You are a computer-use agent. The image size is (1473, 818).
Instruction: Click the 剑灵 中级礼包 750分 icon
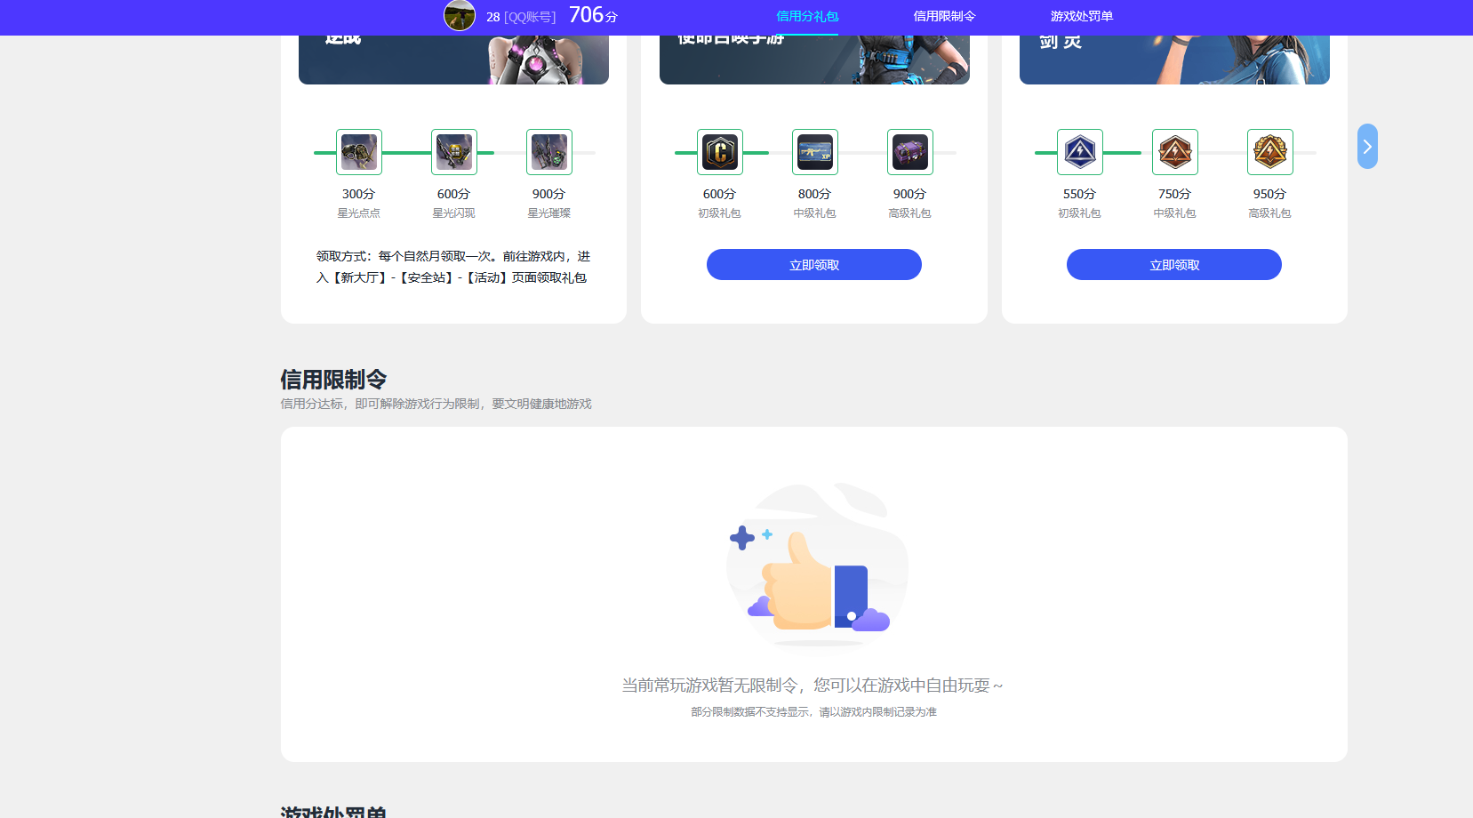[1174, 152]
